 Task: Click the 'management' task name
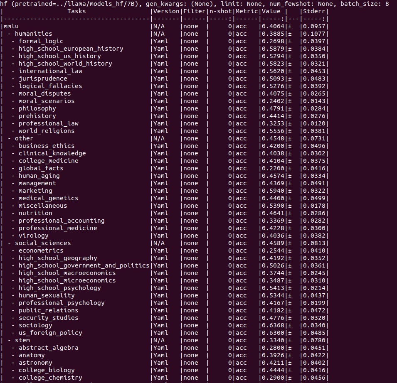[x=37, y=184]
